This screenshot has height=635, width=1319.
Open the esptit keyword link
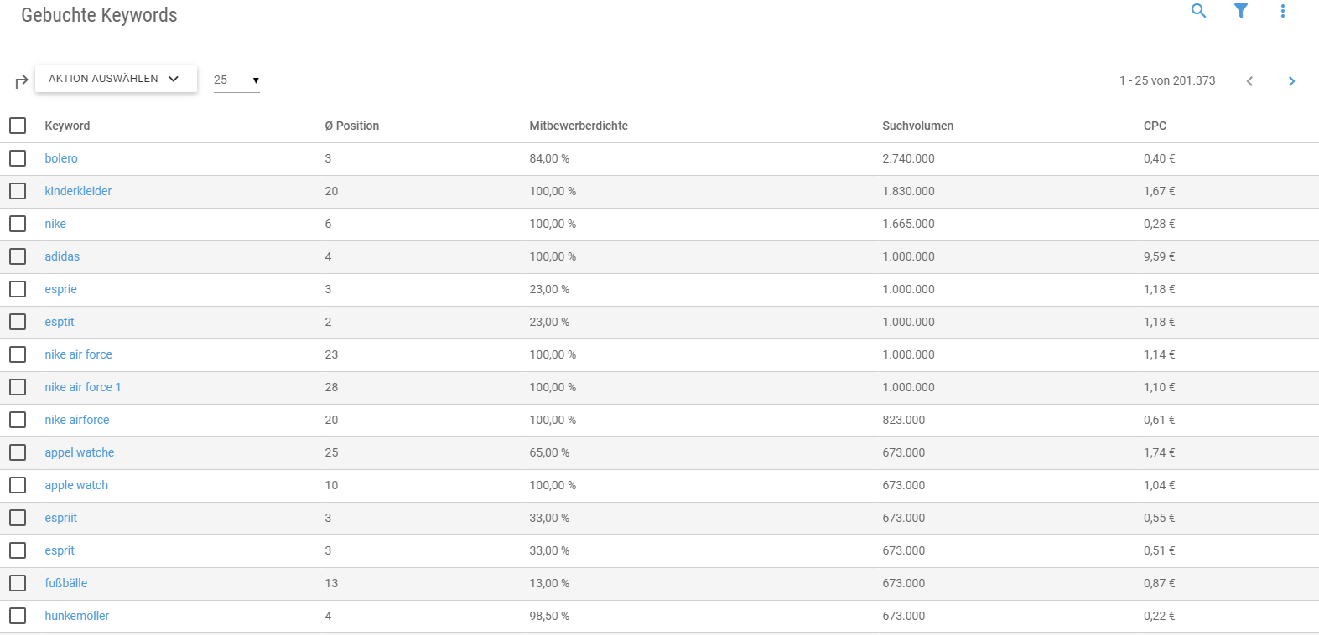pos(60,322)
